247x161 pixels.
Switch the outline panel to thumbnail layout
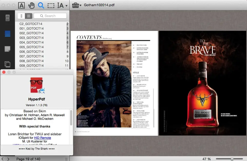pos(21,16)
